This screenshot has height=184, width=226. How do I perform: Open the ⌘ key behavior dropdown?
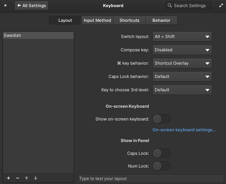(182, 63)
